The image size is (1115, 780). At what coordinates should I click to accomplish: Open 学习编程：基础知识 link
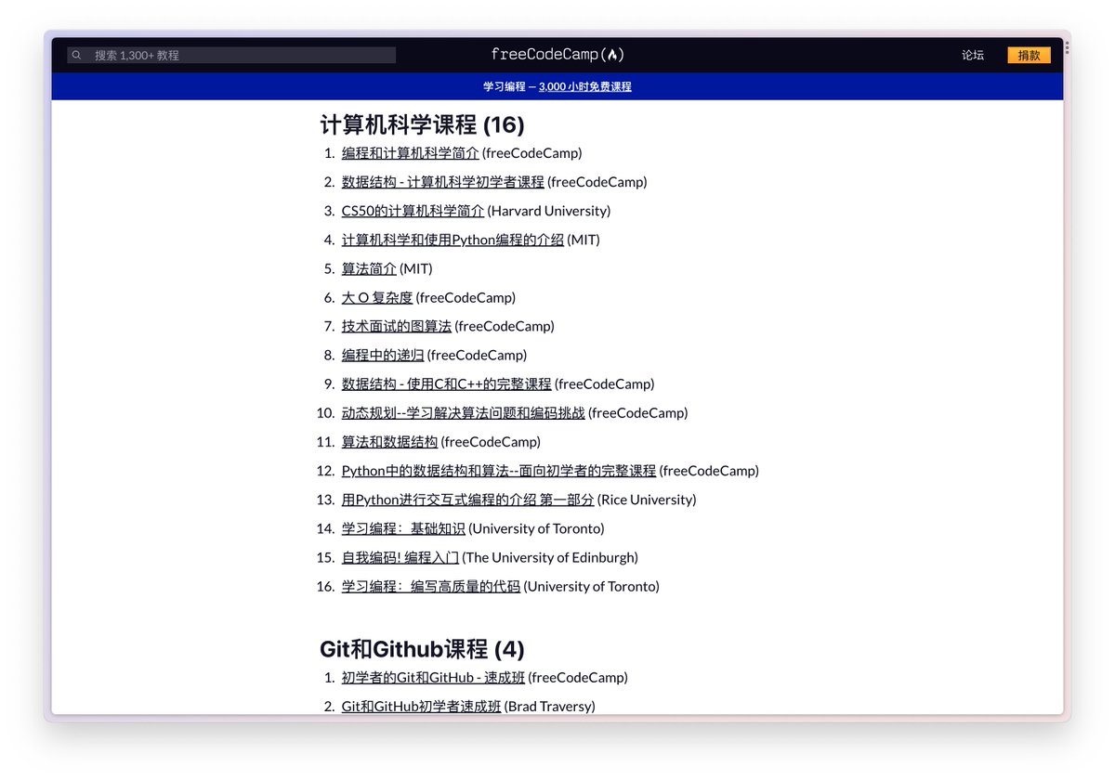tap(403, 528)
